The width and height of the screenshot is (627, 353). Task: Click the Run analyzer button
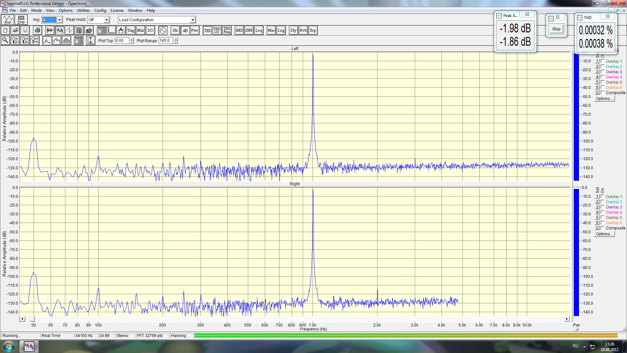click(8, 20)
